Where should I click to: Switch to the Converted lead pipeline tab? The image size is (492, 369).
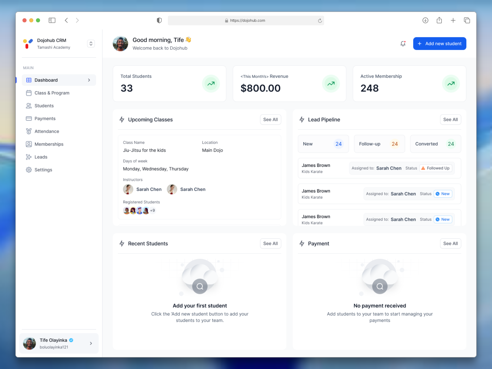pos(435,144)
